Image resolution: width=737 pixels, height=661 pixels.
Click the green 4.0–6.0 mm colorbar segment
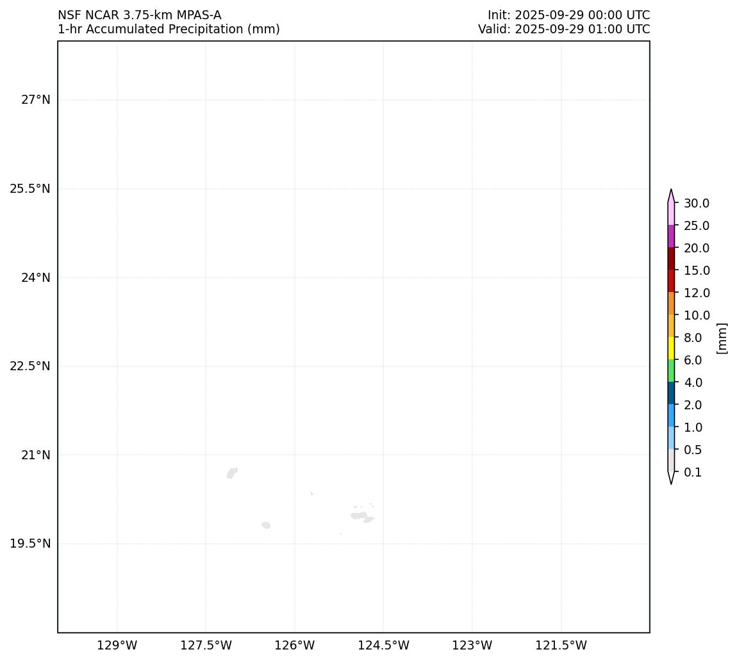[x=671, y=371]
